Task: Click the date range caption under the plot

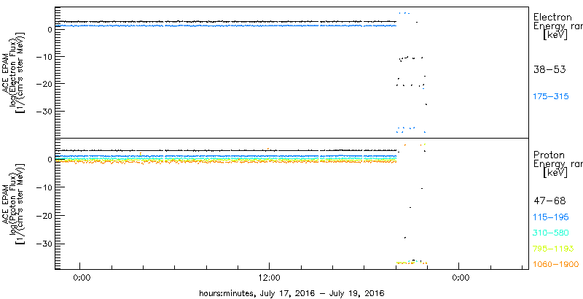Action: (x=292, y=292)
